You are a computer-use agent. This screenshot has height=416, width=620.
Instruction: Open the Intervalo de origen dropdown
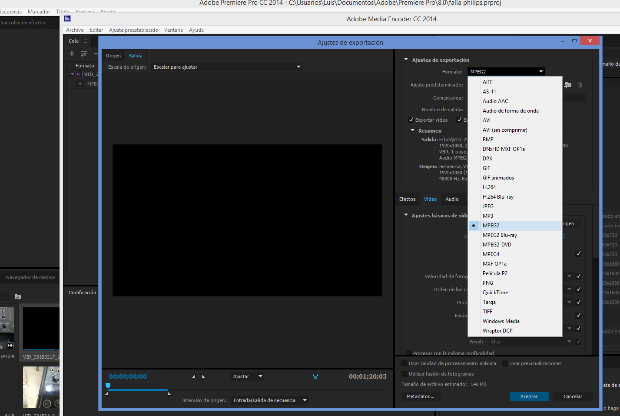pos(270,400)
